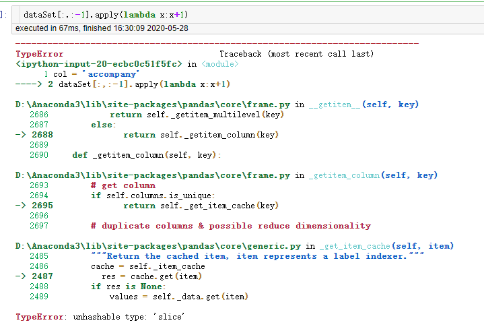Click final message 'unhashable type: slice'

coord(129,317)
